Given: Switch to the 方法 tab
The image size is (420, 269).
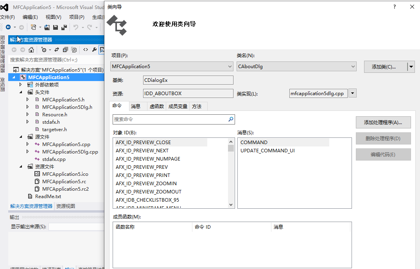Looking at the screenshot, I should [x=197, y=107].
